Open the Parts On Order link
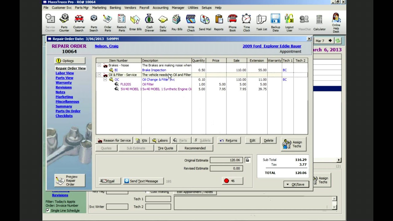This screenshot has height=221, width=393. (x=68, y=111)
